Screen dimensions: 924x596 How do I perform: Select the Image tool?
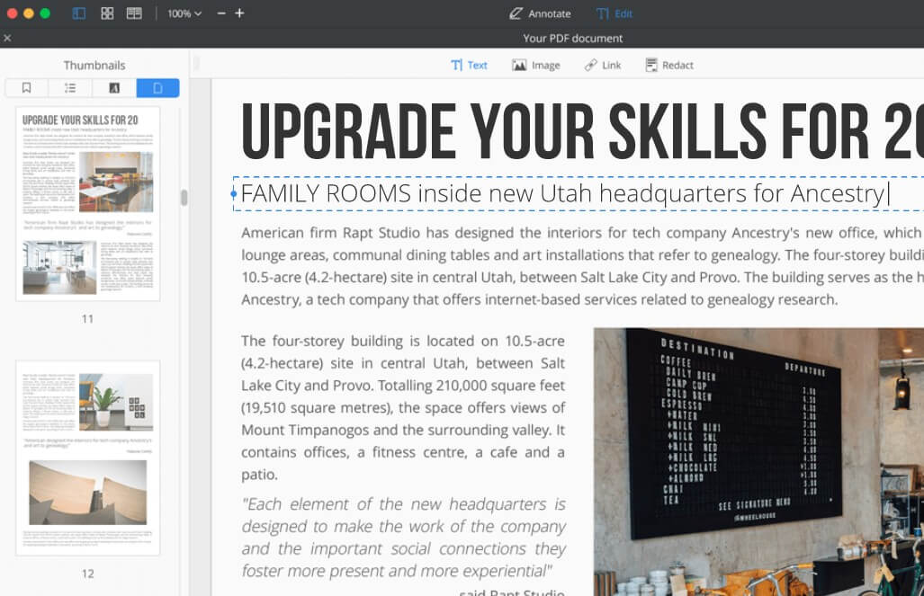click(x=536, y=65)
